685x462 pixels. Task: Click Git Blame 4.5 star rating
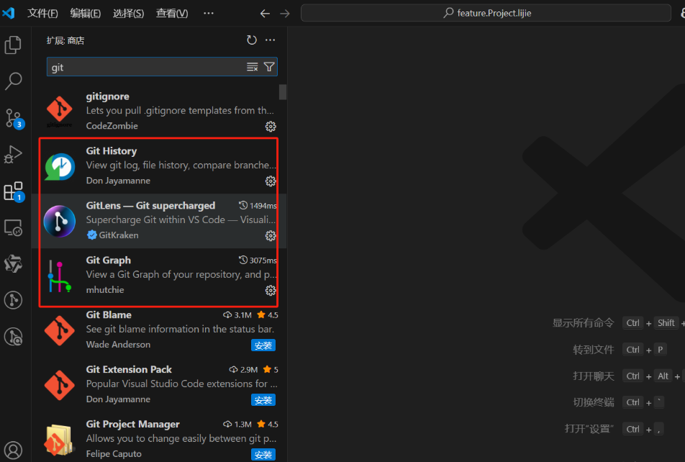268,314
